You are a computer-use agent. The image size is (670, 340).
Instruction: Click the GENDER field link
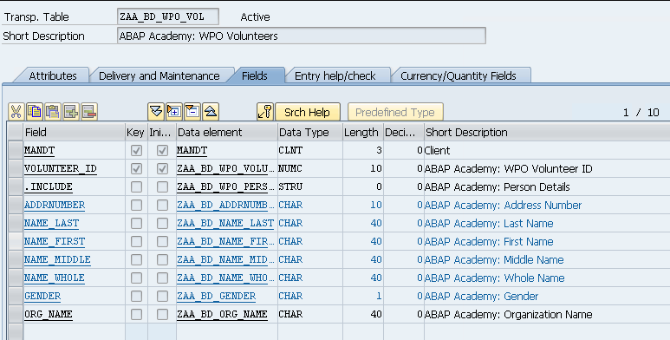(x=42, y=296)
